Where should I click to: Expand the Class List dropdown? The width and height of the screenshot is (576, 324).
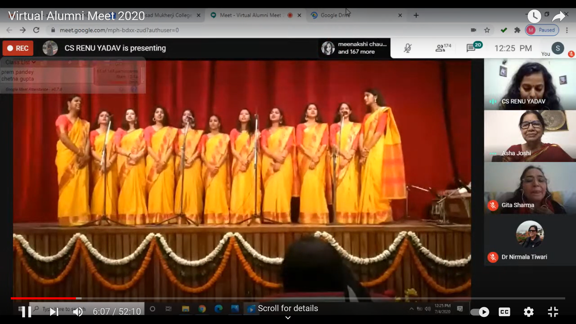click(20, 62)
